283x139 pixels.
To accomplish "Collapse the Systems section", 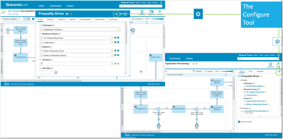I will (40, 60).
